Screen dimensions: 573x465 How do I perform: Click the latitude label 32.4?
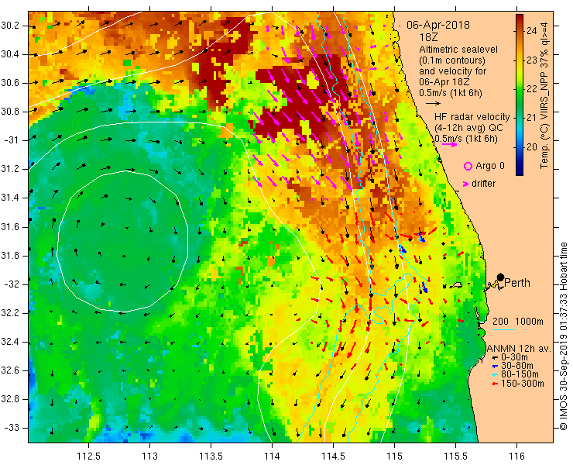(x=10, y=342)
